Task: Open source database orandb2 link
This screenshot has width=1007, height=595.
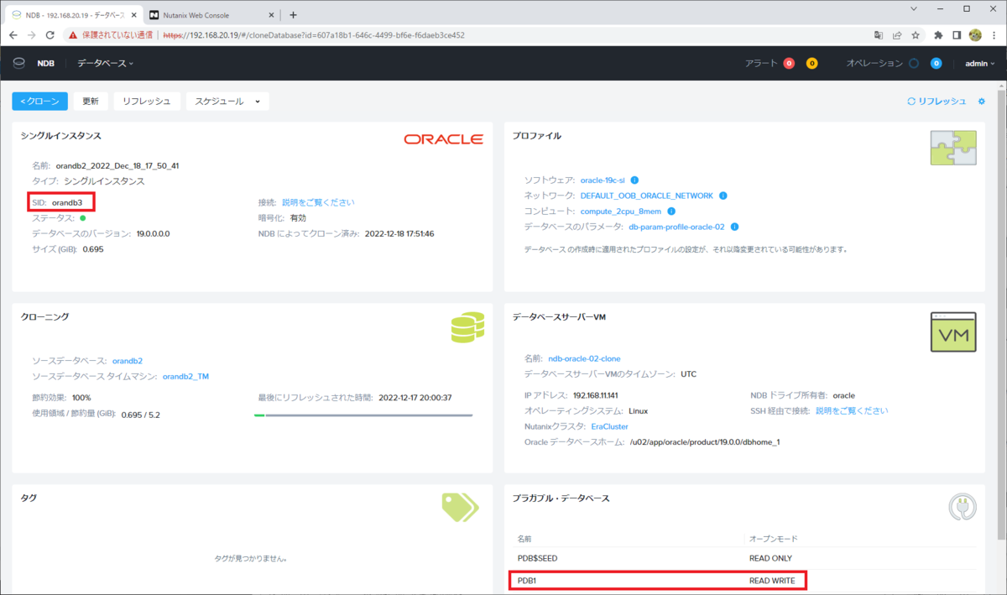Action: point(128,361)
